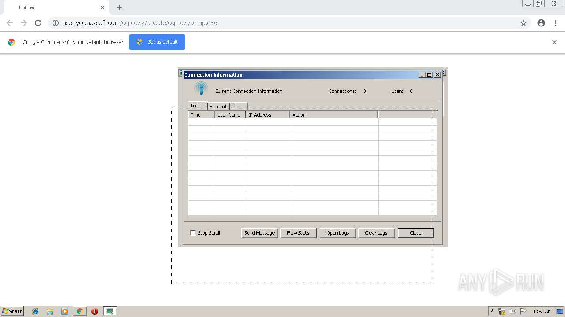This screenshot has height=317, width=565.
Task: Sort by User Name column header
Action: (230, 115)
